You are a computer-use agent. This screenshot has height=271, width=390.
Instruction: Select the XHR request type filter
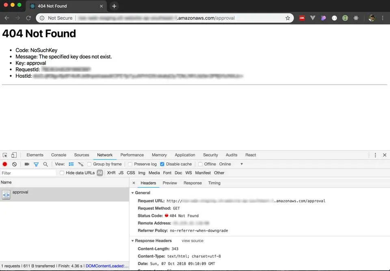(111, 173)
